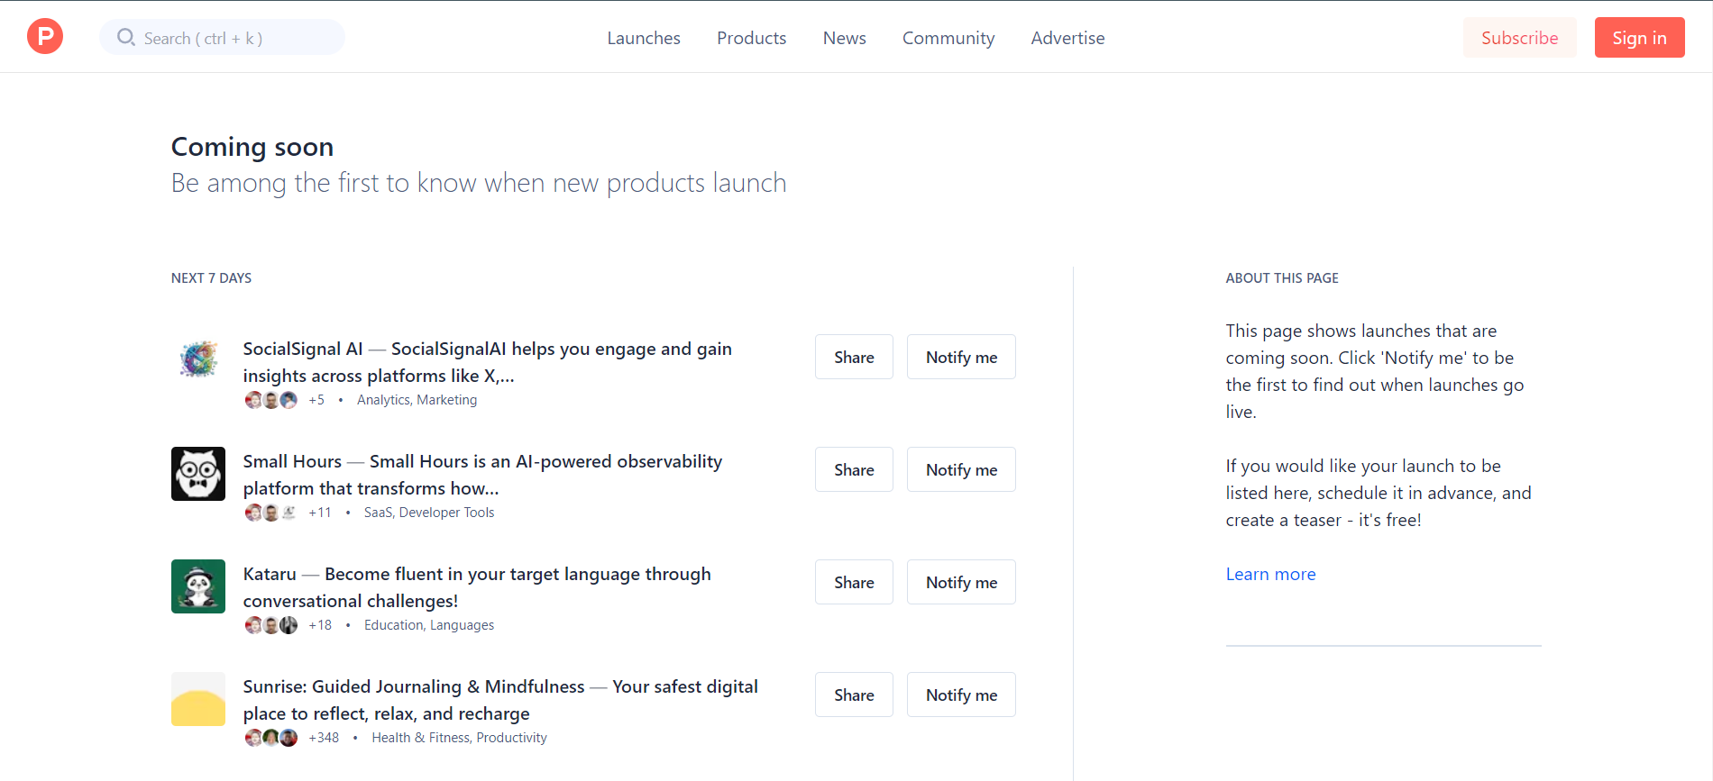
Task: Open the Marketing topic tag
Action: [x=447, y=400]
